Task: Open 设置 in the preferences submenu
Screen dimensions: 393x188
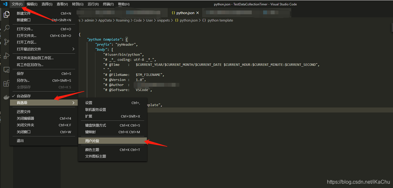Action: (x=113, y=103)
